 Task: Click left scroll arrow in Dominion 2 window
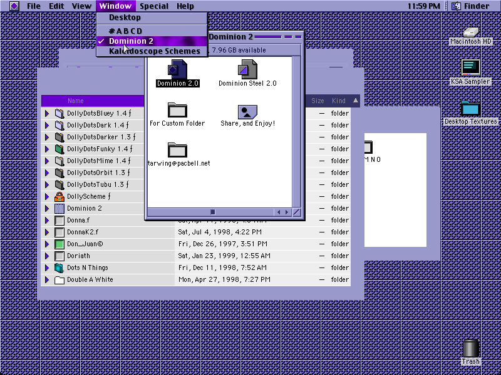[279, 212]
